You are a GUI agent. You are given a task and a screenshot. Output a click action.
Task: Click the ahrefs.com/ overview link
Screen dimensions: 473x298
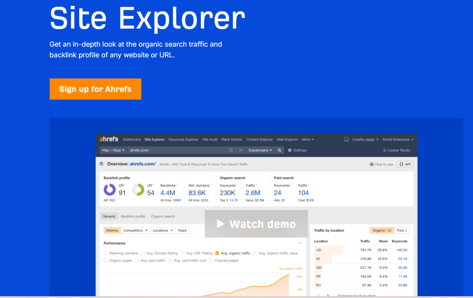pyautogui.click(x=143, y=164)
